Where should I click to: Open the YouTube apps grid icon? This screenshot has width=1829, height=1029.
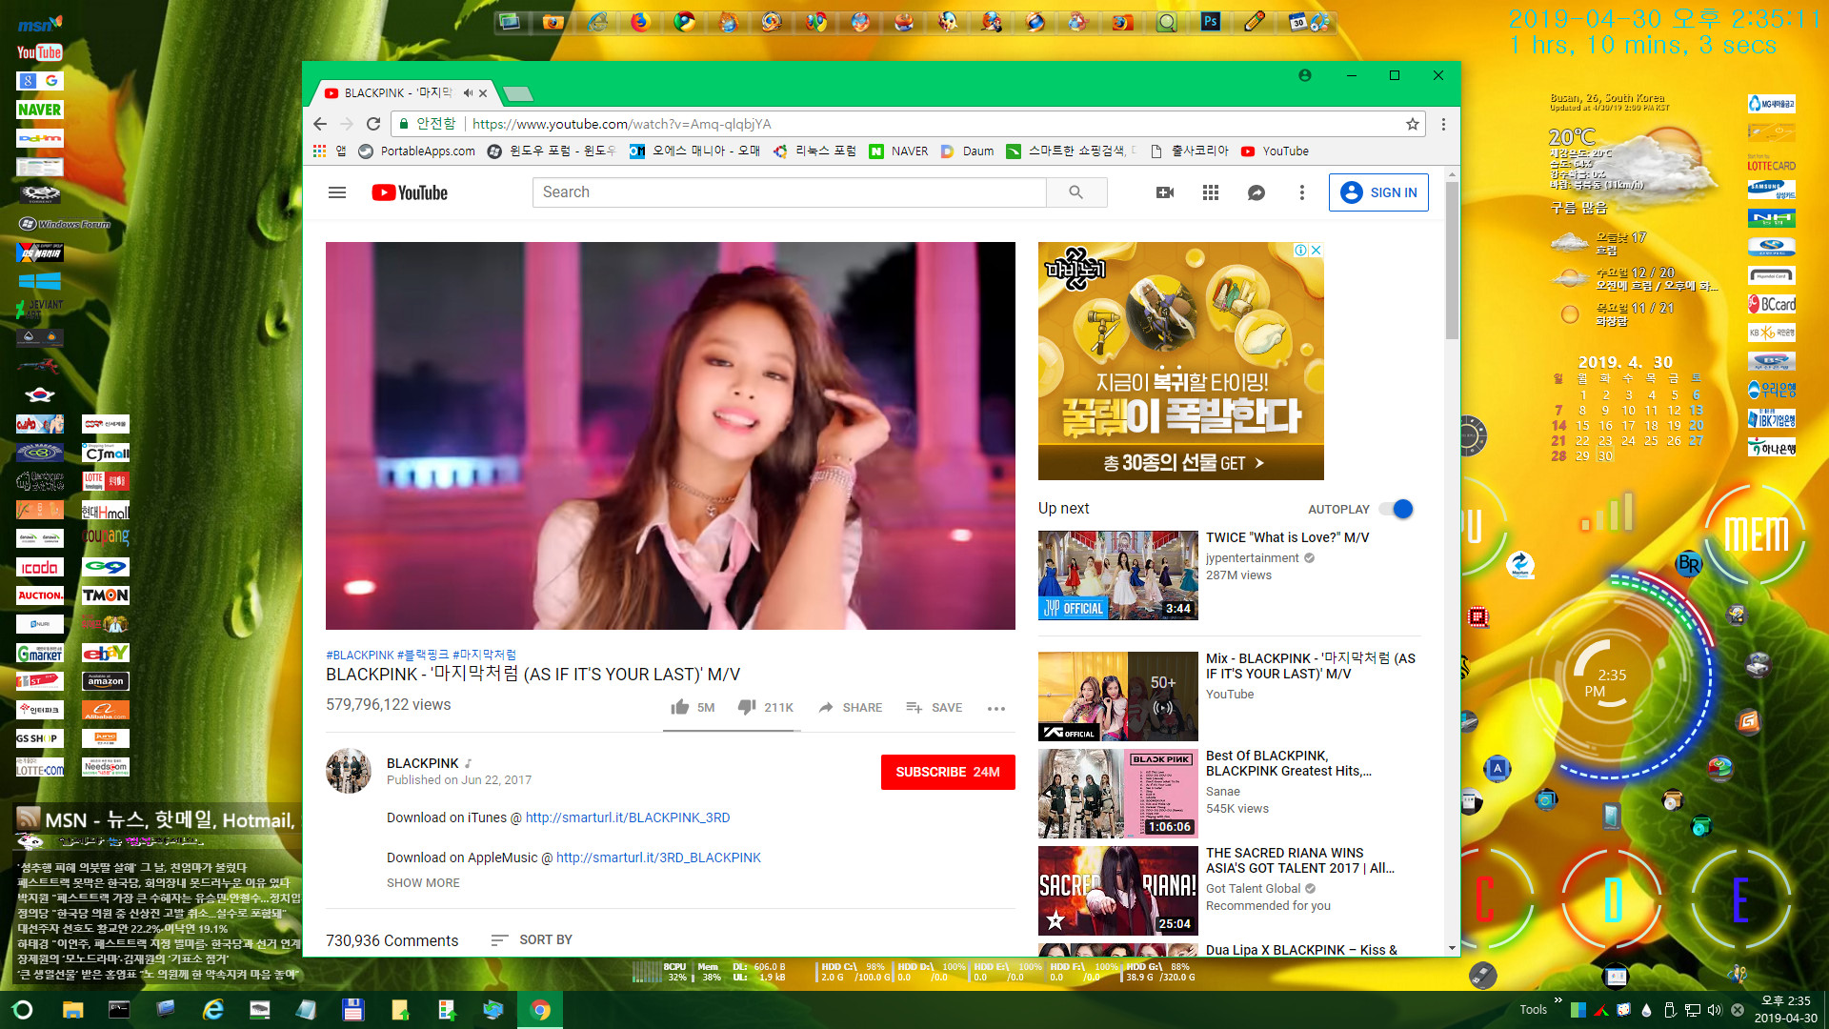point(1211,192)
